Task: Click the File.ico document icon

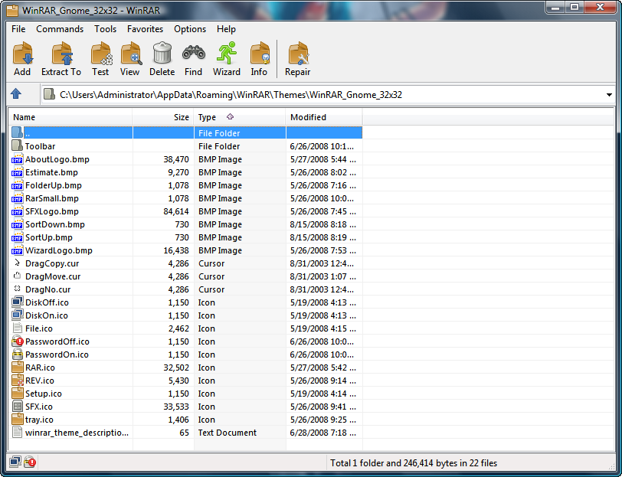Action: tap(17, 328)
